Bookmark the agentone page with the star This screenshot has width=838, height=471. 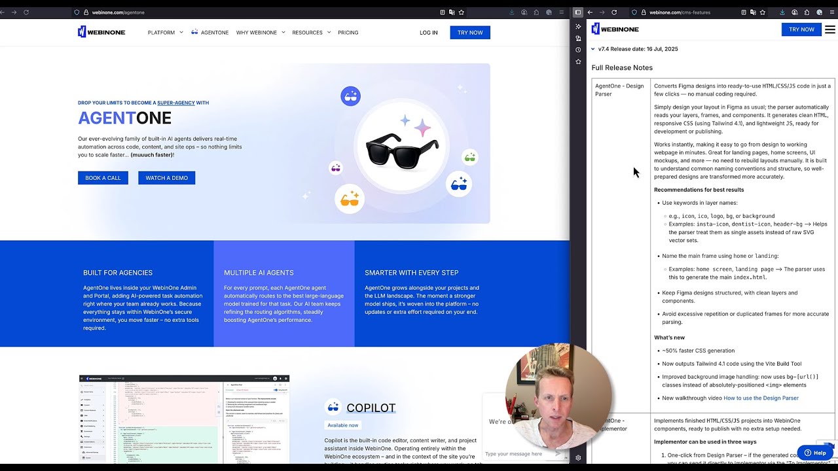pos(462,12)
